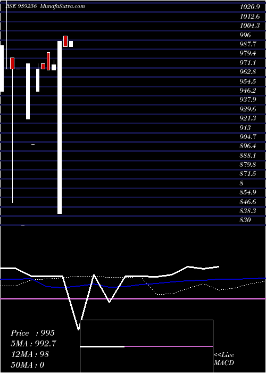Click the 979.4 price axis label
Viewport: 266px width, 373px height.
pos(248,53)
